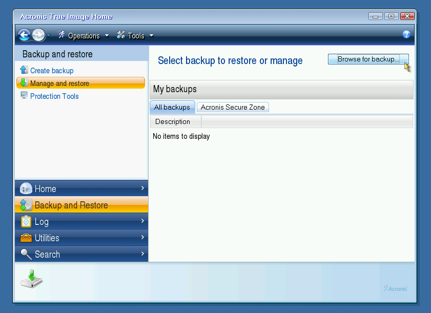Maximize the Acronis True Image window
431x313 pixels.
391,16
